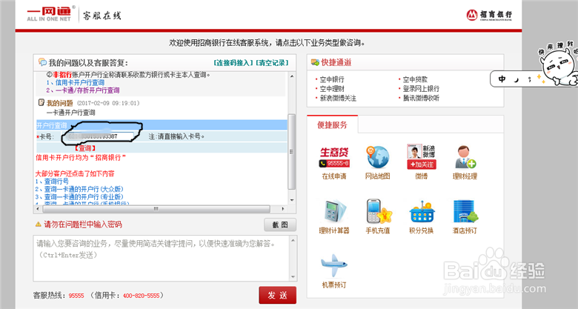Click the note icon next to 我的问题

click(x=41, y=102)
